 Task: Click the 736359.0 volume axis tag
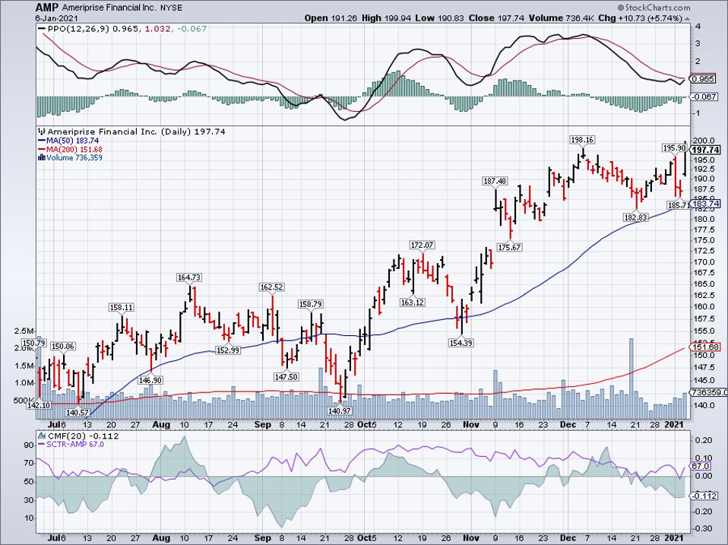pos(709,393)
